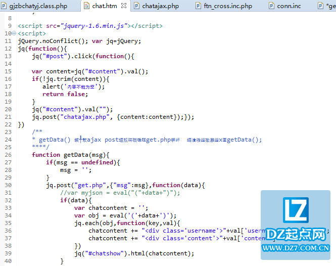The height and width of the screenshot is (266, 336).
Task: Click line number 39 in the gutter
Action: pyautogui.click(x=8, y=253)
